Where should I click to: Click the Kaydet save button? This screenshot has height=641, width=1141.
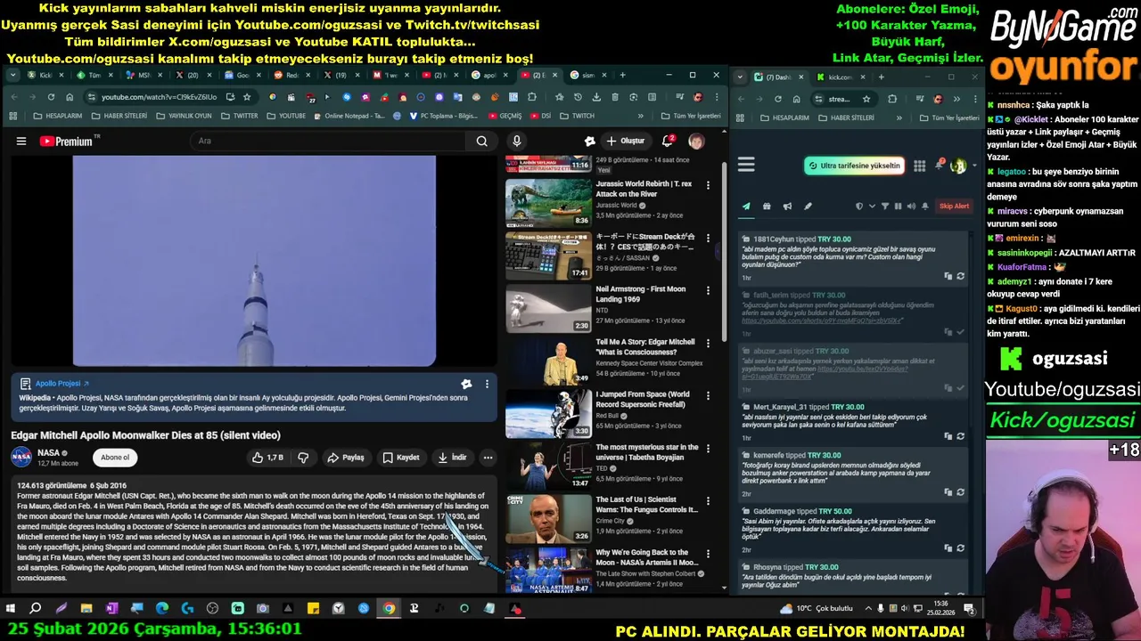click(x=400, y=458)
